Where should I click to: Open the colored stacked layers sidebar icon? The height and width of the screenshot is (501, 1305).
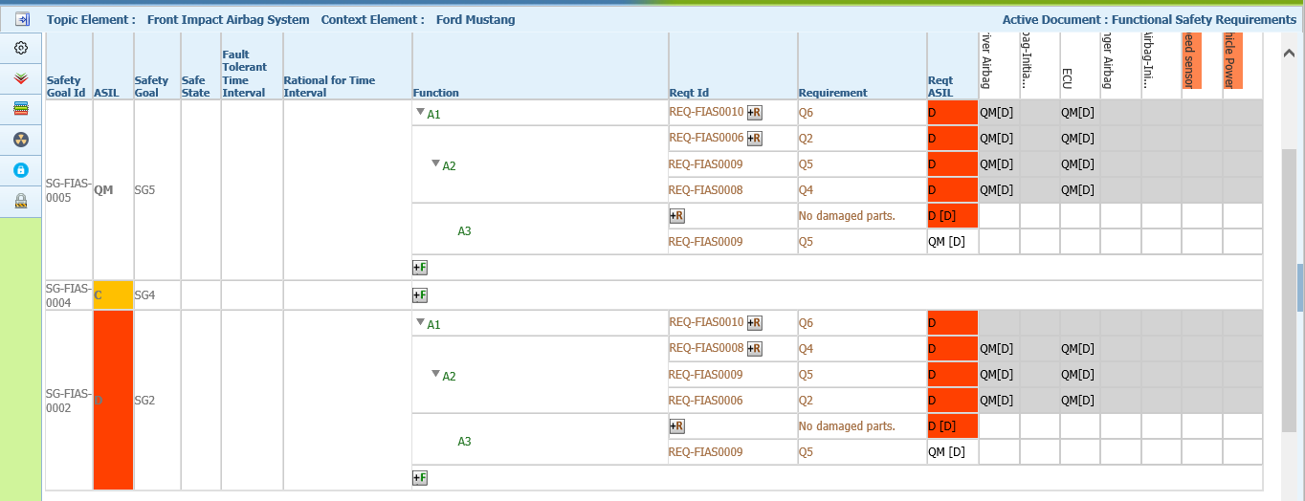[x=21, y=109]
